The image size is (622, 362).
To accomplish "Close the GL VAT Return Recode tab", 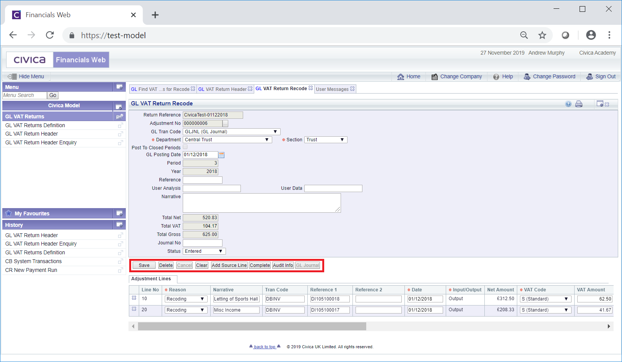I will (x=311, y=88).
